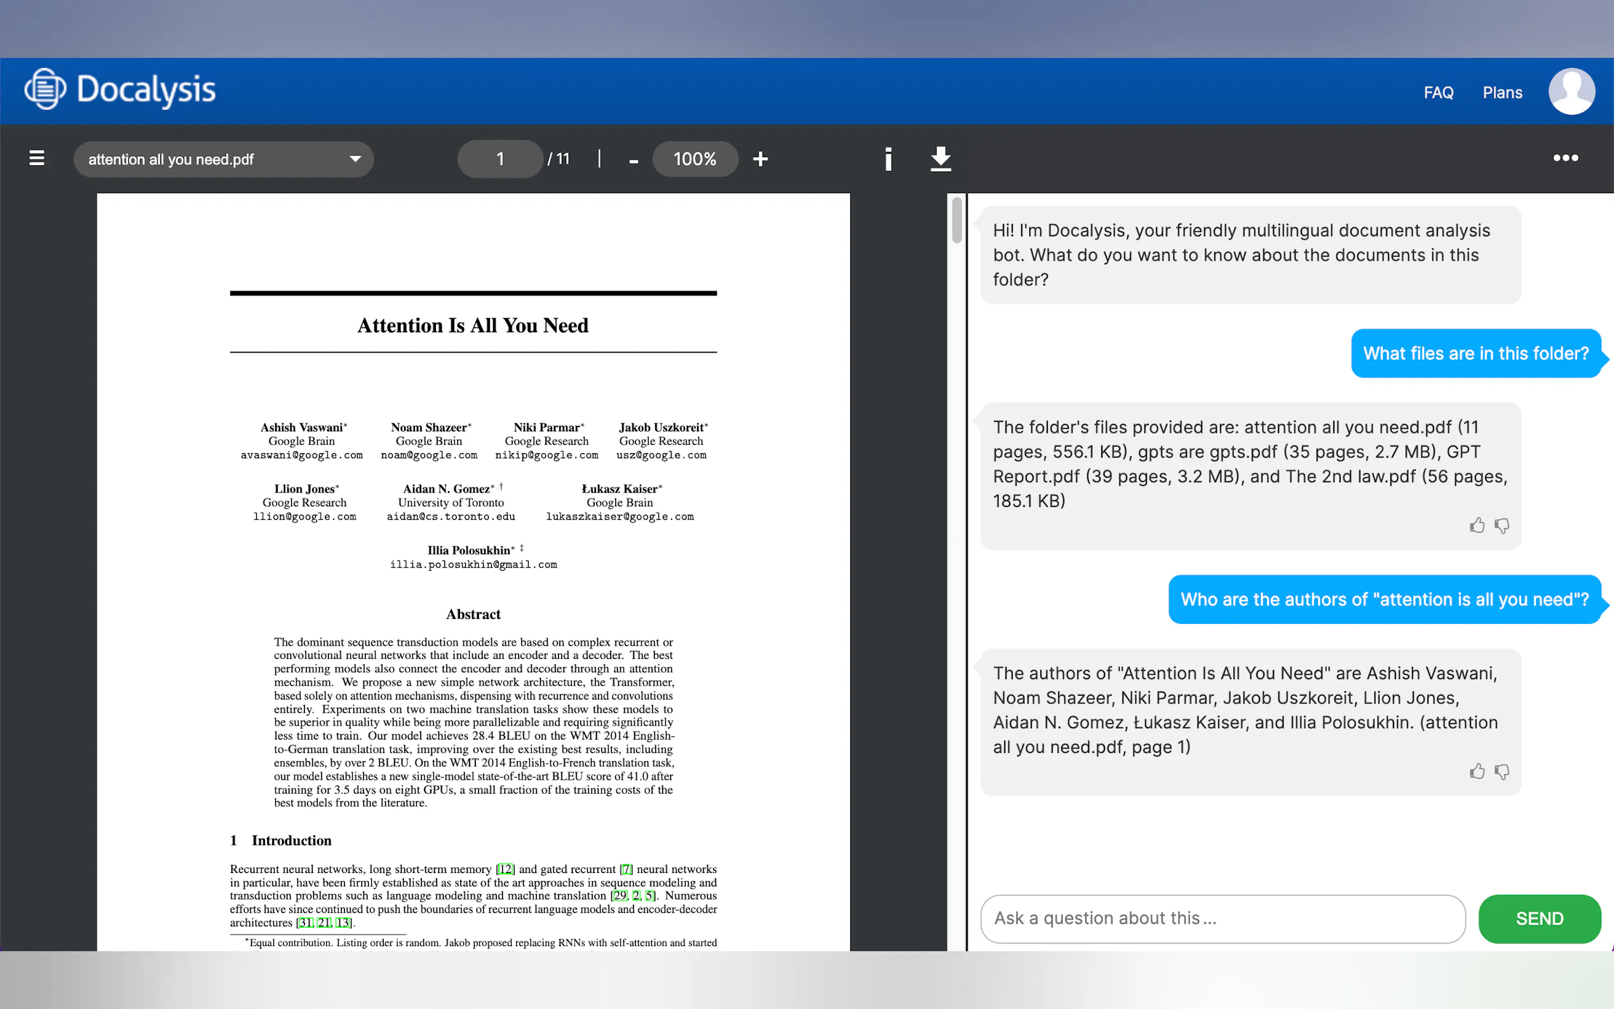Screen dimensions: 1614x1009
Task: Thumbs up the folder files answer
Action: [1477, 526]
